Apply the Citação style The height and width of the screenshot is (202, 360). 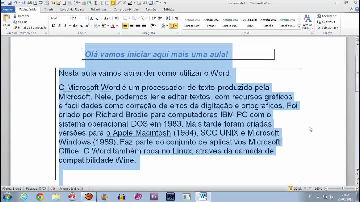268,22
